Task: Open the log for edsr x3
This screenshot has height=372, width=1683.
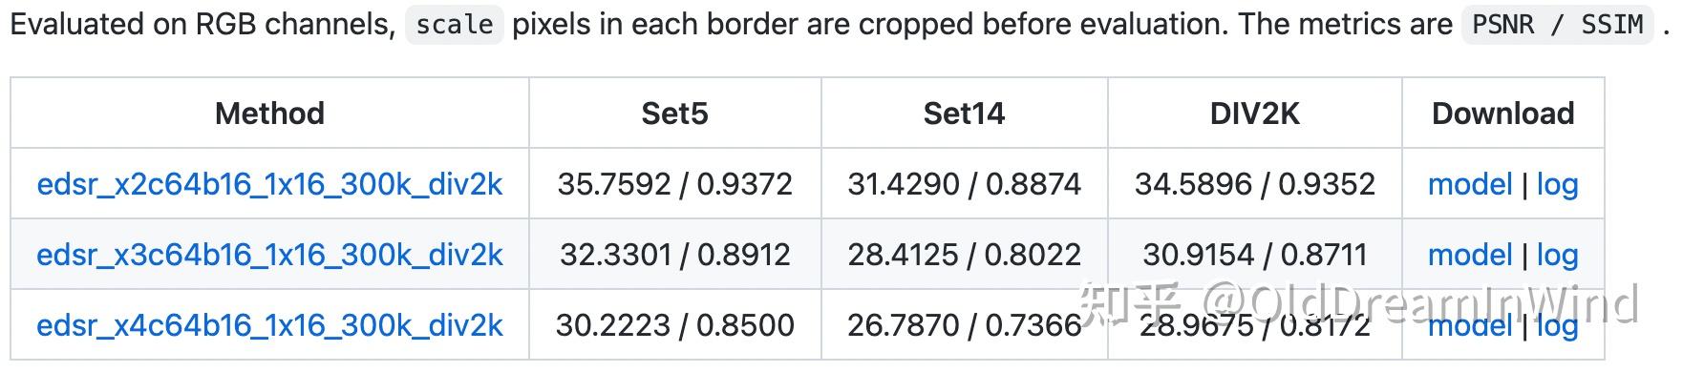Action: [1557, 255]
